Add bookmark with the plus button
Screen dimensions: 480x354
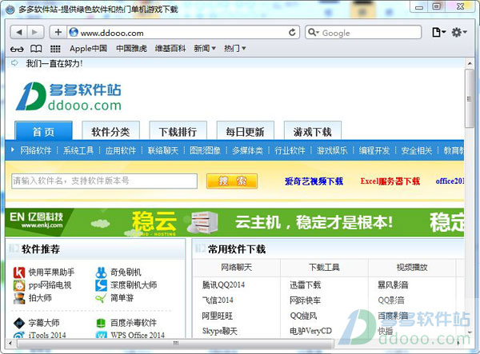pyautogui.click(x=58, y=32)
